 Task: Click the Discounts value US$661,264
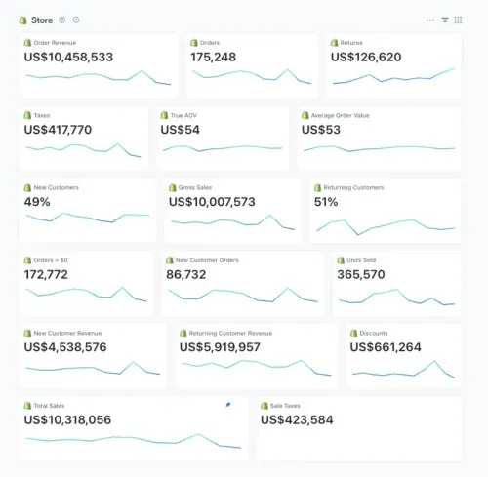[x=386, y=347]
